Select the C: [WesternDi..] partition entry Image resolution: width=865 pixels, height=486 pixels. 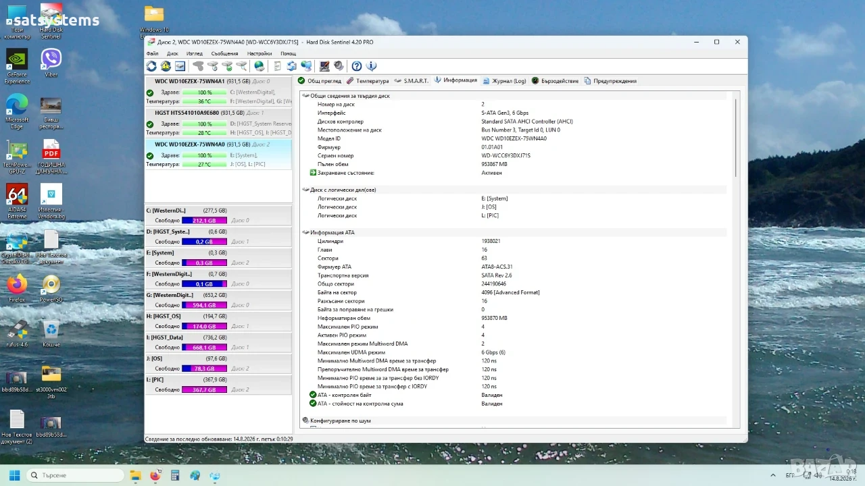tap(218, 215)
